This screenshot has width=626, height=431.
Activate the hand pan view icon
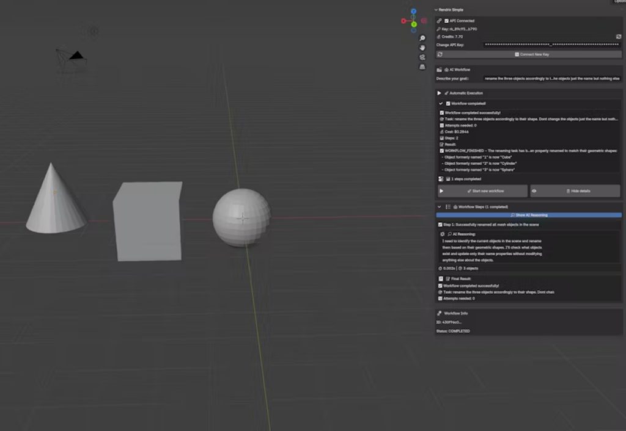coord(422,48)
